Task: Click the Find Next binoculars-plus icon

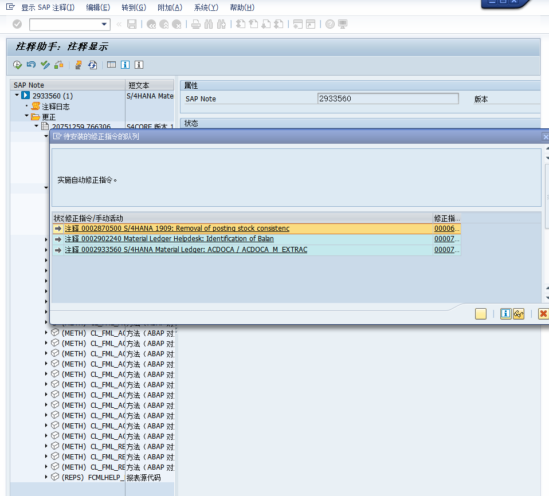Action: point(221,24)
